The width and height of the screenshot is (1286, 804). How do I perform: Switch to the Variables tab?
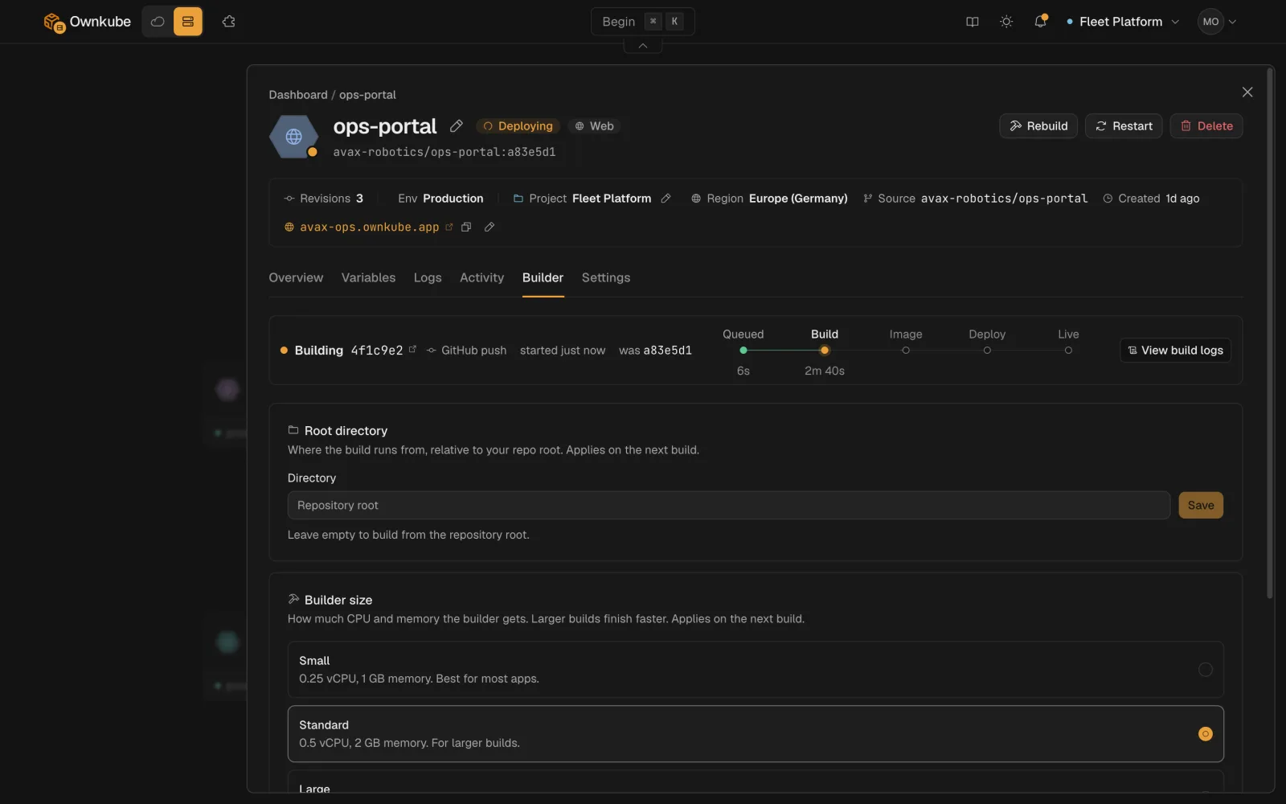(x=368, y=277)
